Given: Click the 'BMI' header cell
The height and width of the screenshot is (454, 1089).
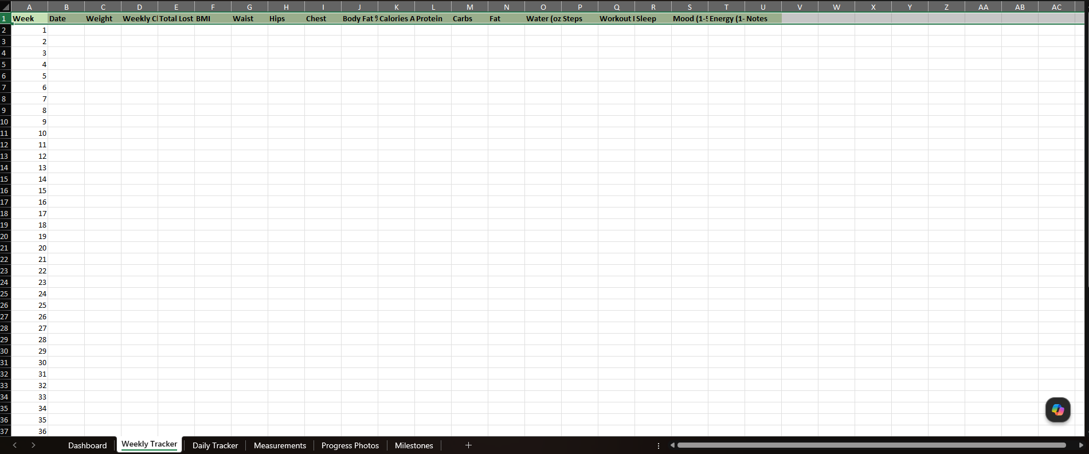Looking at the screenshot, I should [213, 18].
